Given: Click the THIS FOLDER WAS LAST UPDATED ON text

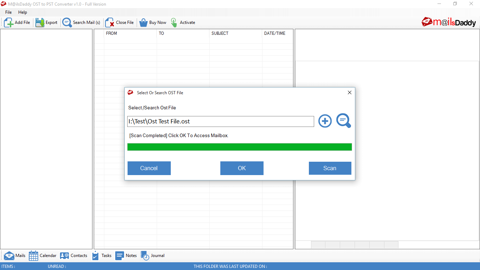Looking at the screenshot, I should [231, 266].
